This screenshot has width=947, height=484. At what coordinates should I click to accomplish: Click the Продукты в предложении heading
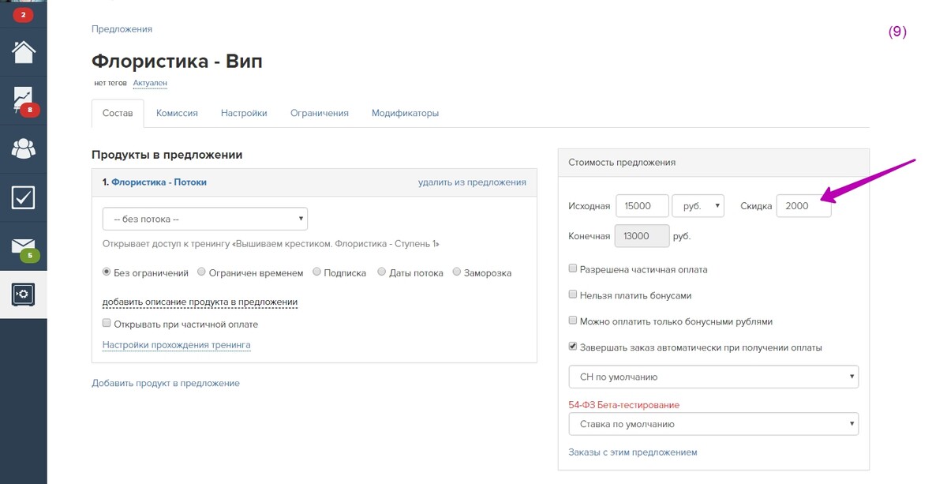167,155
